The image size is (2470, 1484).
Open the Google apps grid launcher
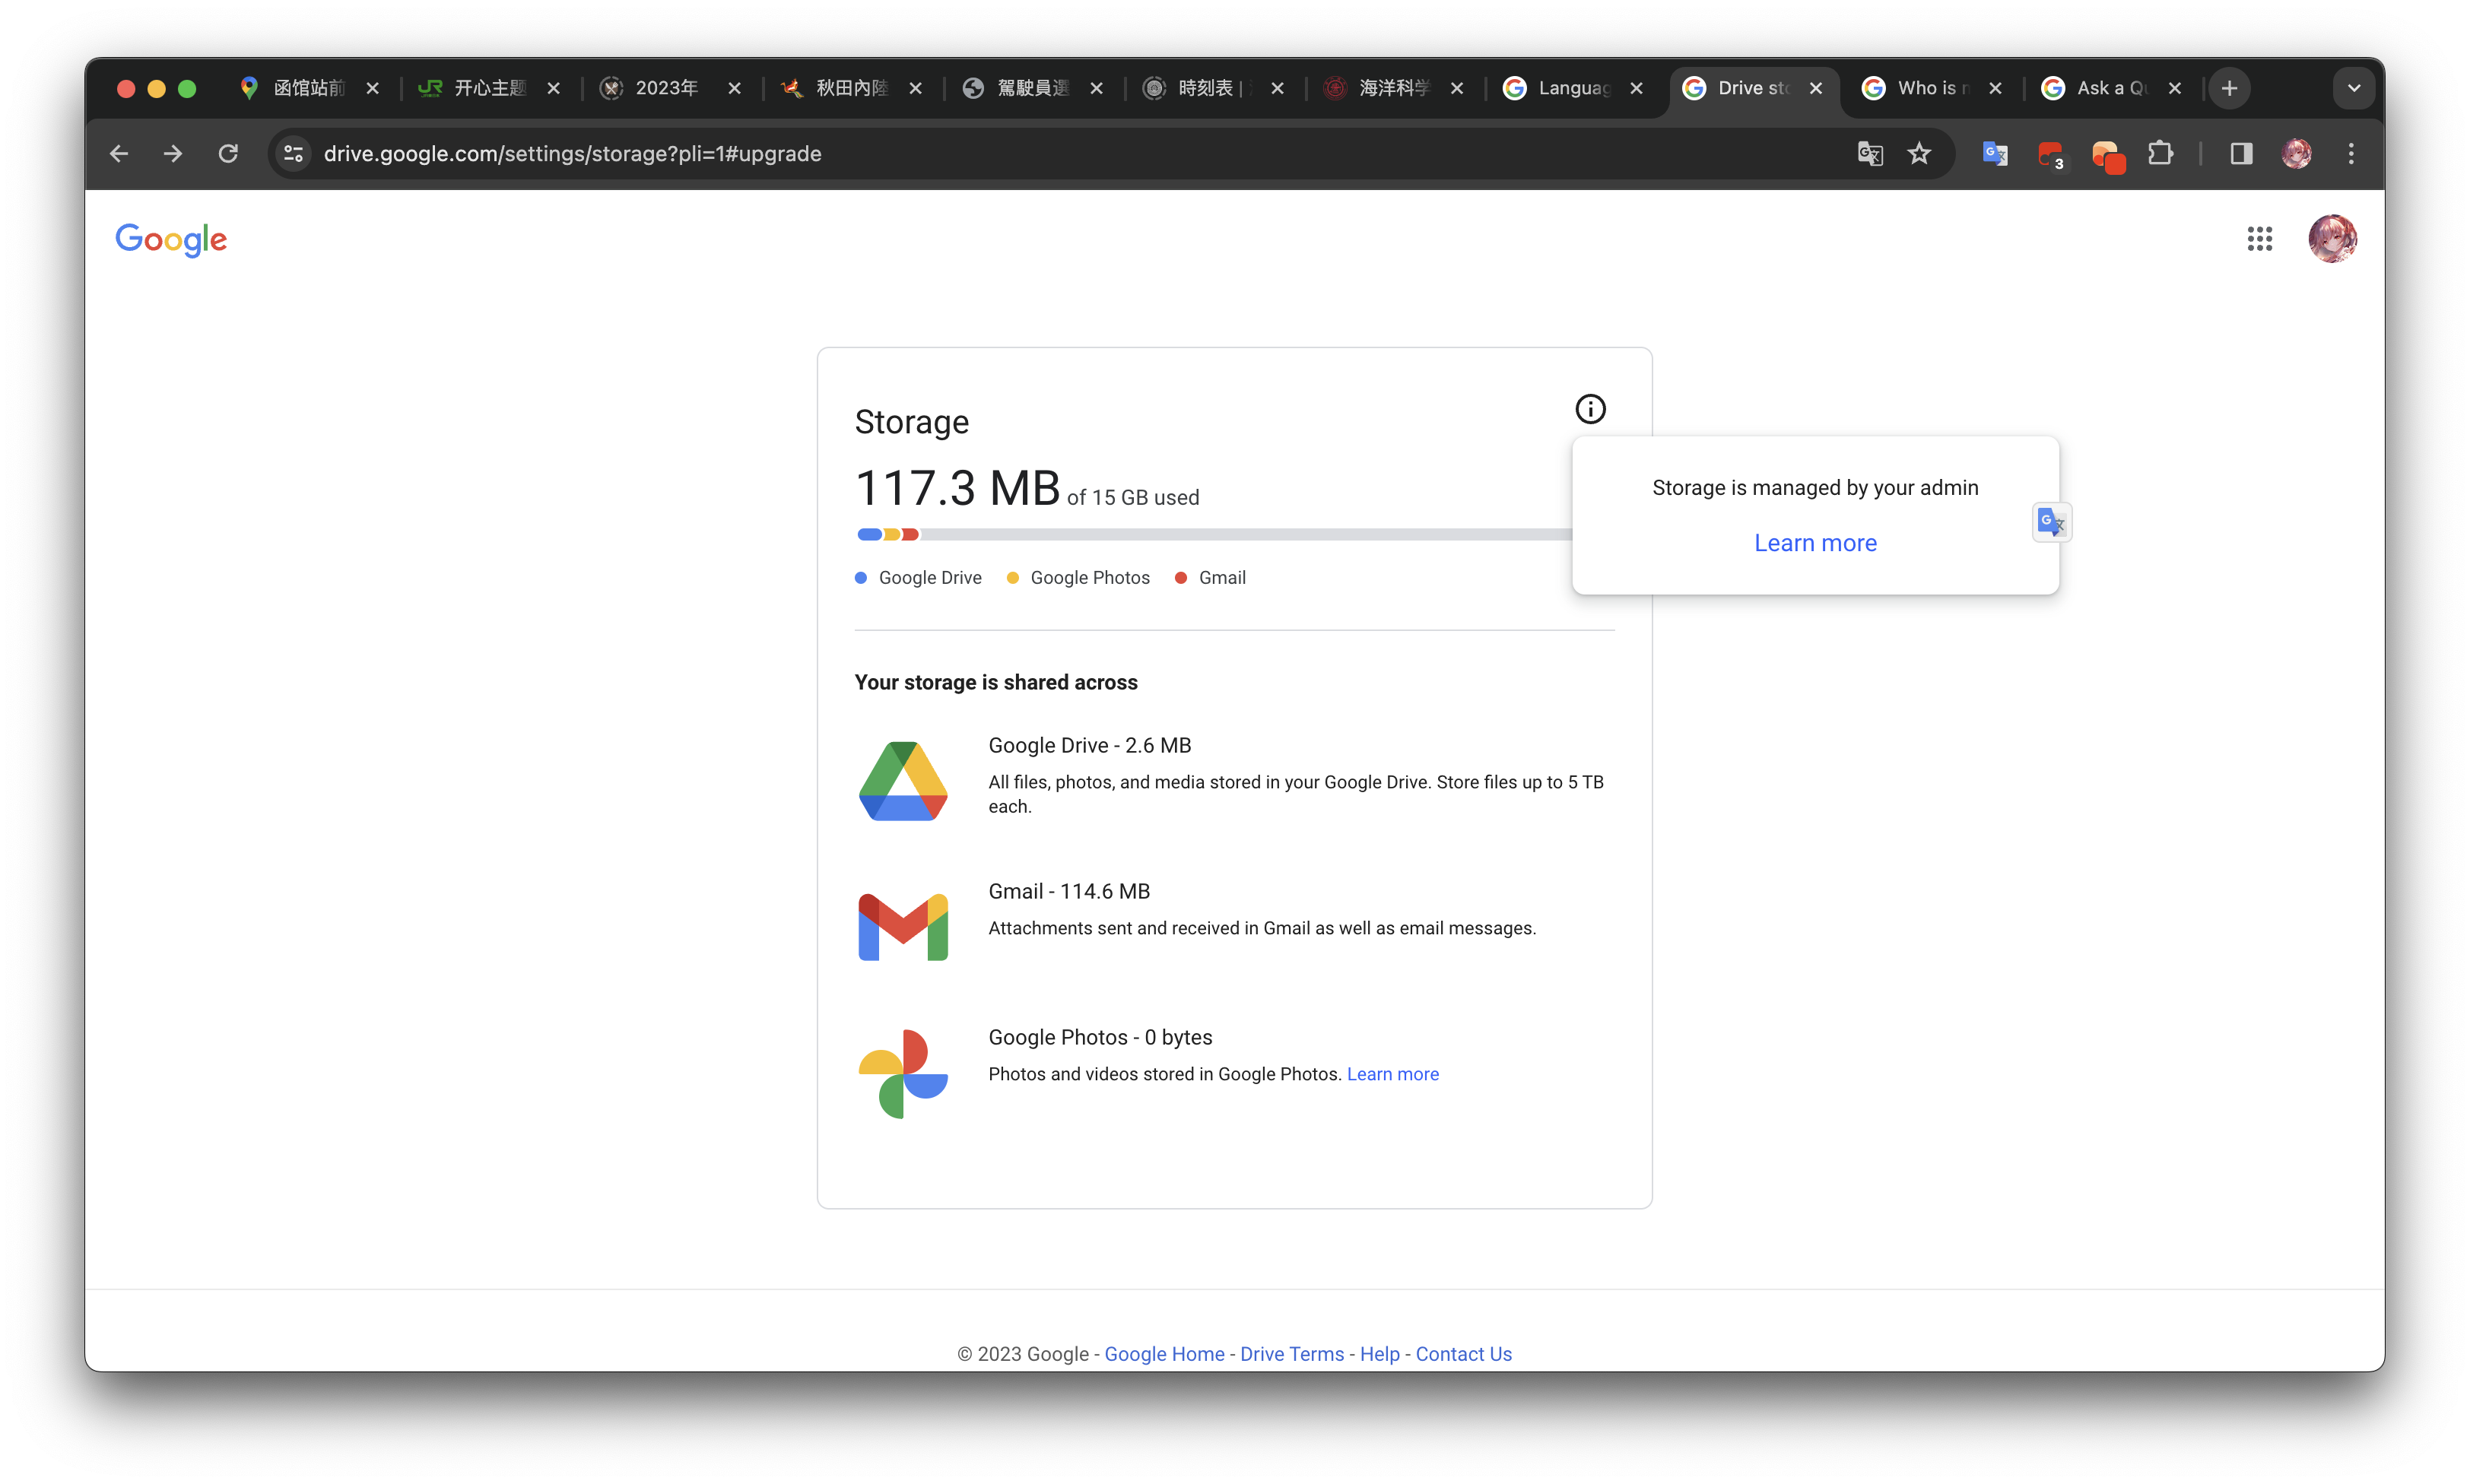click(x=2259, y=239)
